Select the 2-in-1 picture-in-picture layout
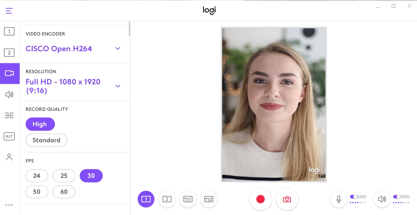The width and height of the screenshot is (417, 215). [188, 199]
